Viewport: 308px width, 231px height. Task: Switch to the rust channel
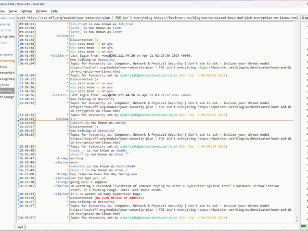4,42
